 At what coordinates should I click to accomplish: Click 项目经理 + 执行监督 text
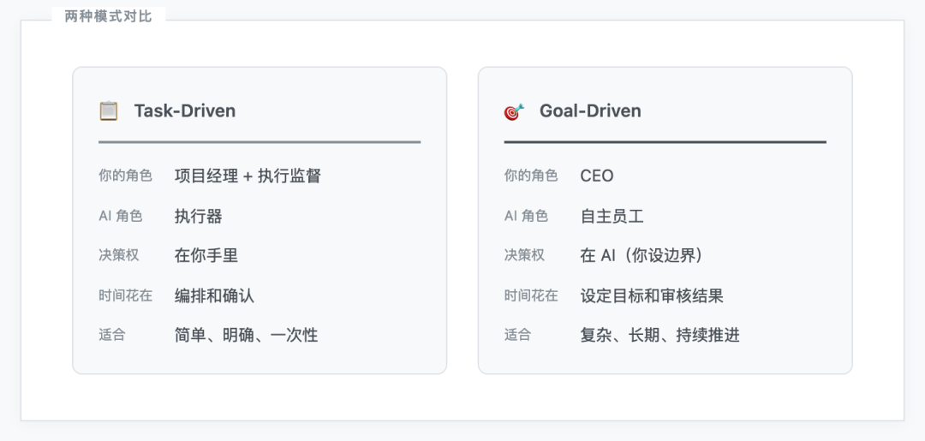click(248, 176)
